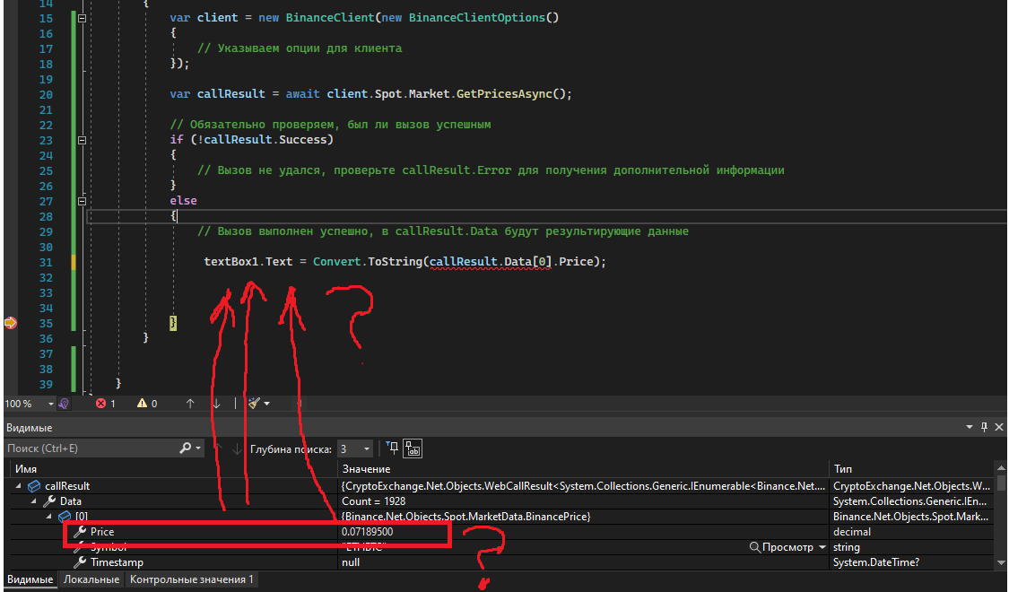Toggle the pin watch values icon
The height and width of the screenshot is (592, 1009).
[x=393, y=448]
